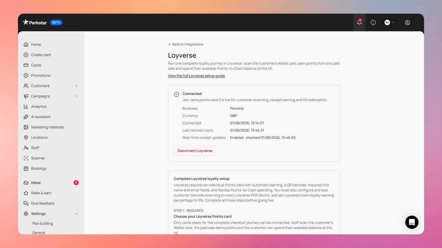Click the 'Real-time receipt updates' label

204,138
